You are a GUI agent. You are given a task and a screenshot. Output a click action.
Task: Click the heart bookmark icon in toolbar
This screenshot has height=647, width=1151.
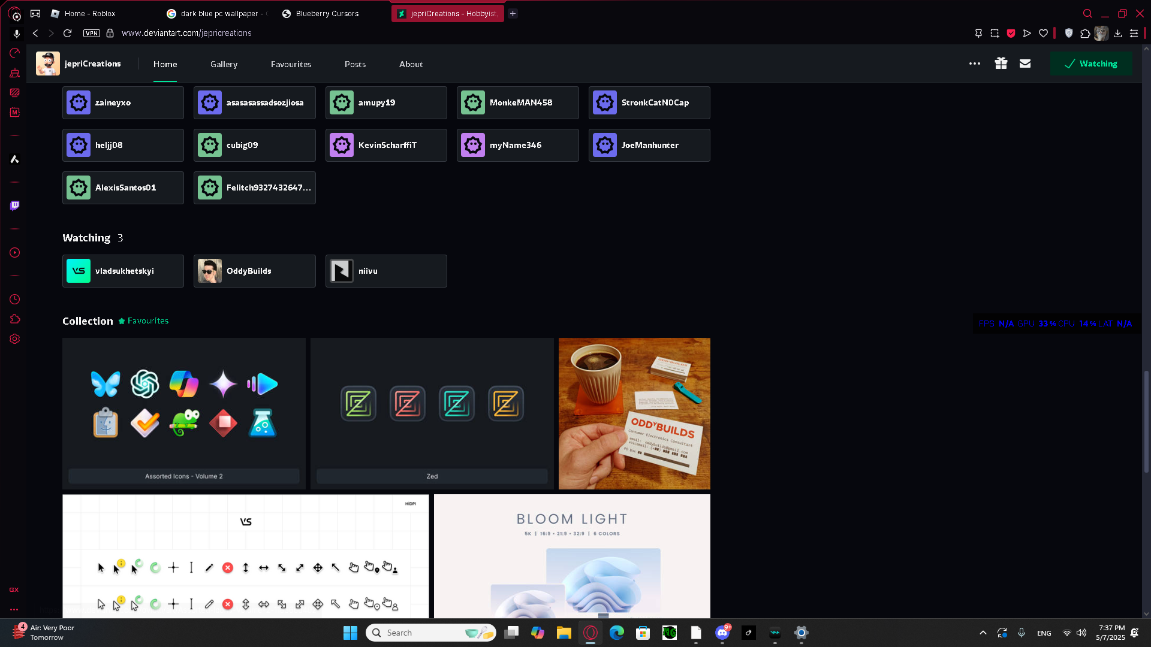(1043, 33)
